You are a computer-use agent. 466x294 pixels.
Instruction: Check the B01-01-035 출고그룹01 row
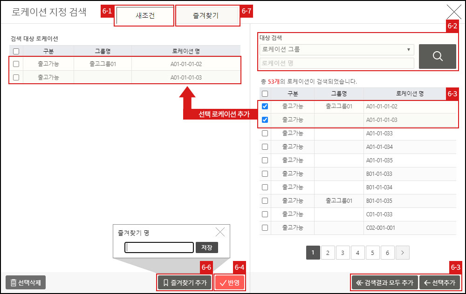265,200
